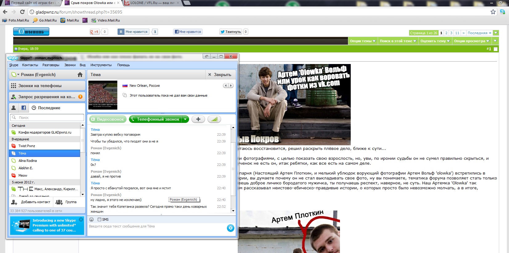Expand the Опции темы dropdown
This screenshot has height=253, width=509.
(363, 41)
